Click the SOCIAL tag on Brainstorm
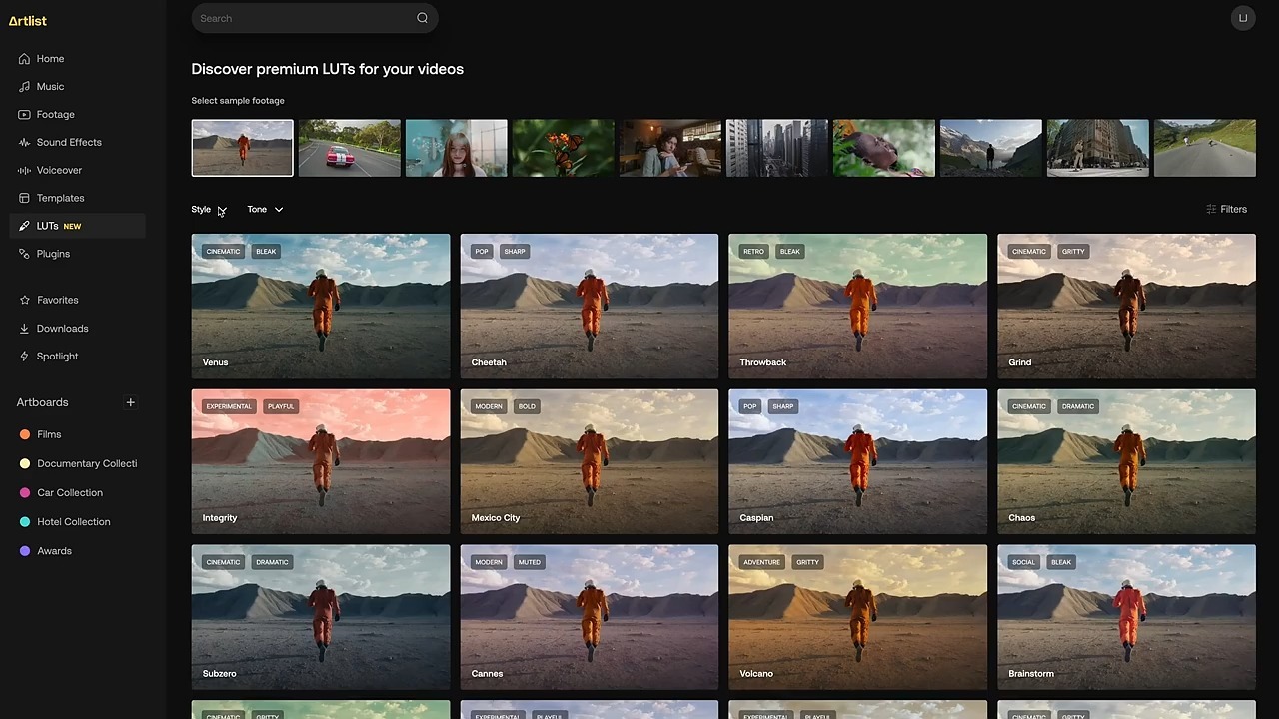This screenshot has width=1279, height=719. [1023, 562]
